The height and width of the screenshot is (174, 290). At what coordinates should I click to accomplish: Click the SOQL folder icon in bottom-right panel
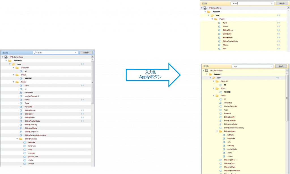click(217, 88)
